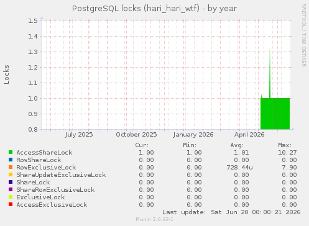Click the graph title PostgreSQL locks by year
The height and width of the screenshot is (226, 309).
[154, 9]
